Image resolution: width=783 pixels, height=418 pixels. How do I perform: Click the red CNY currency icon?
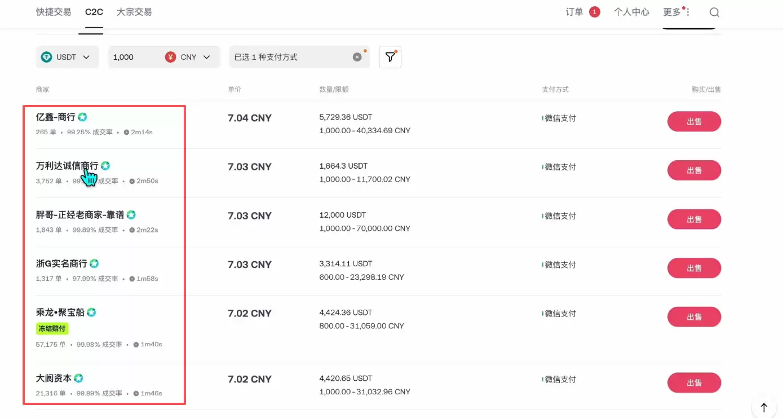(x=170, y=57)
